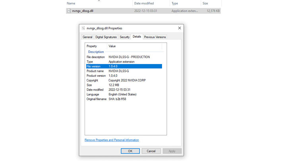The width and height of the screenshot is (286, 161).
Task: Close the nvngx_dlssg.dll Properties dialog
Action: click(180, 28)
